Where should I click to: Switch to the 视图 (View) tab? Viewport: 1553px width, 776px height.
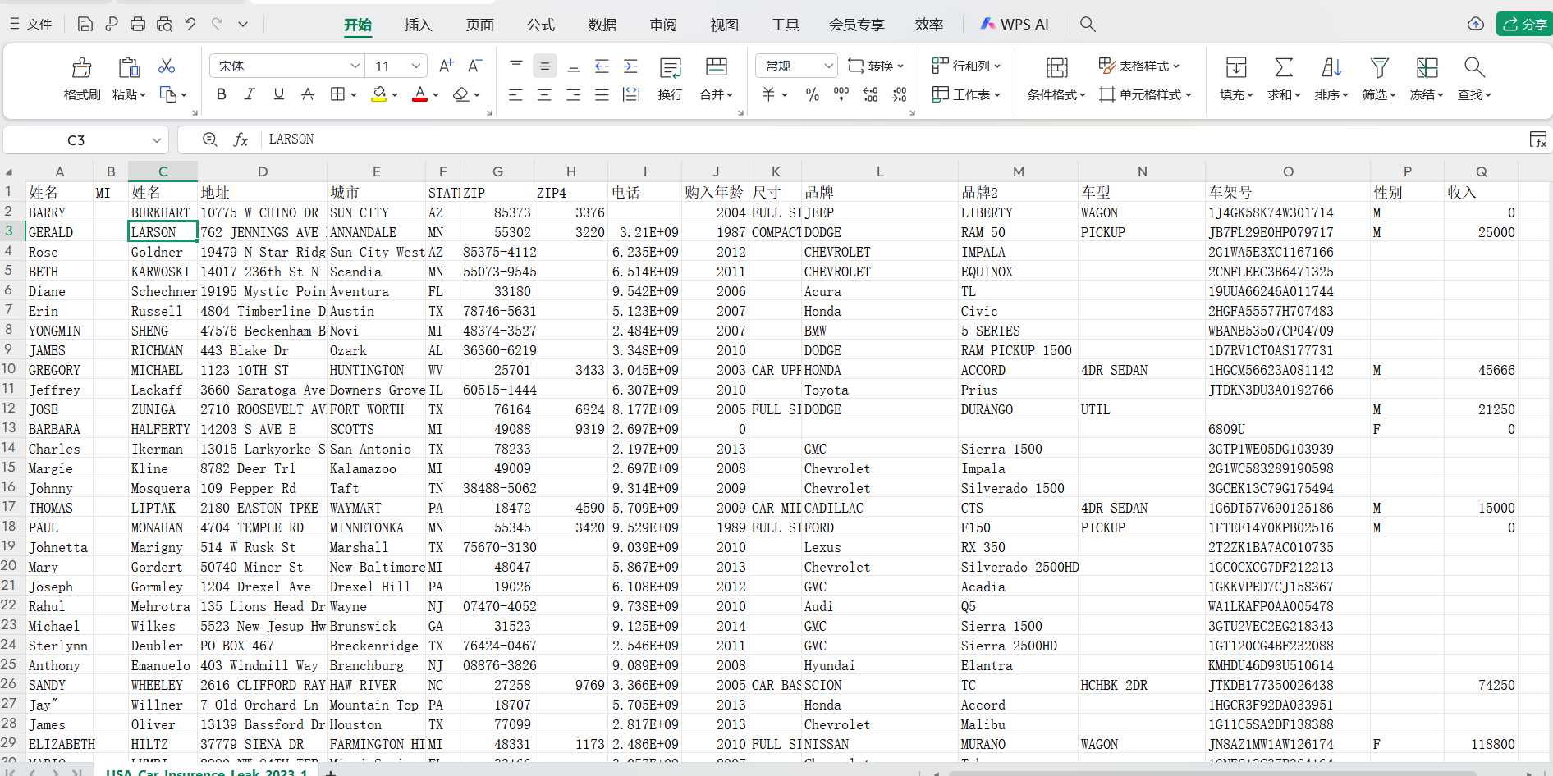point(725,25)
